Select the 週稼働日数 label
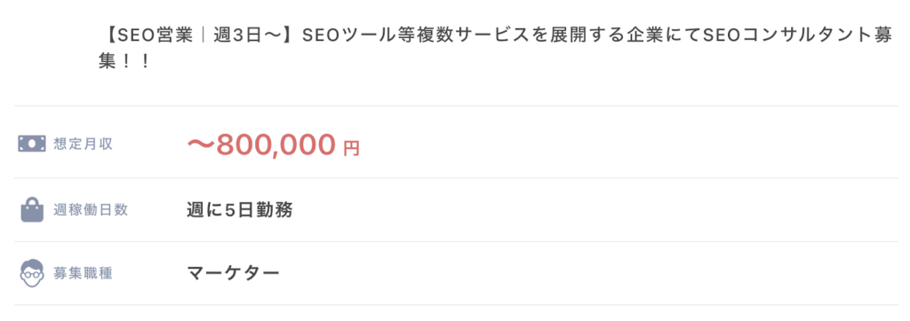Viewport: 910px width, 321px height. (x=91, y=210)
